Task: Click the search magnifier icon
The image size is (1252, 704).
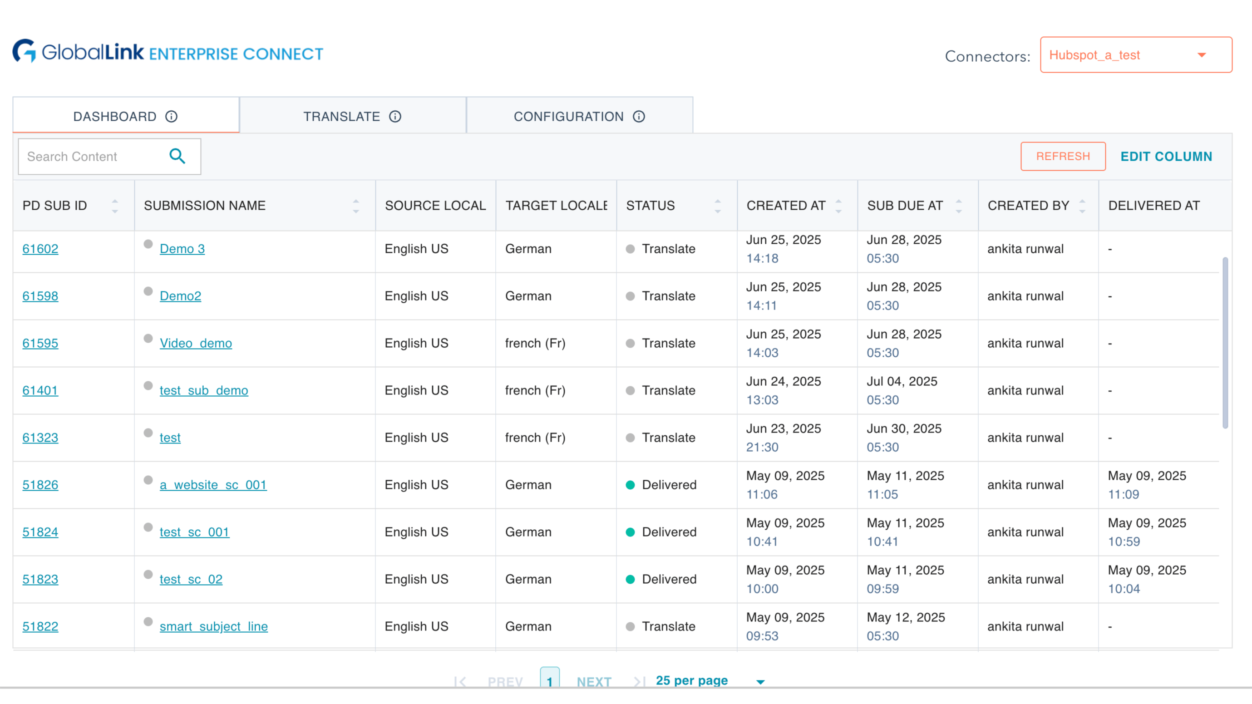Action: coord(177,157)
